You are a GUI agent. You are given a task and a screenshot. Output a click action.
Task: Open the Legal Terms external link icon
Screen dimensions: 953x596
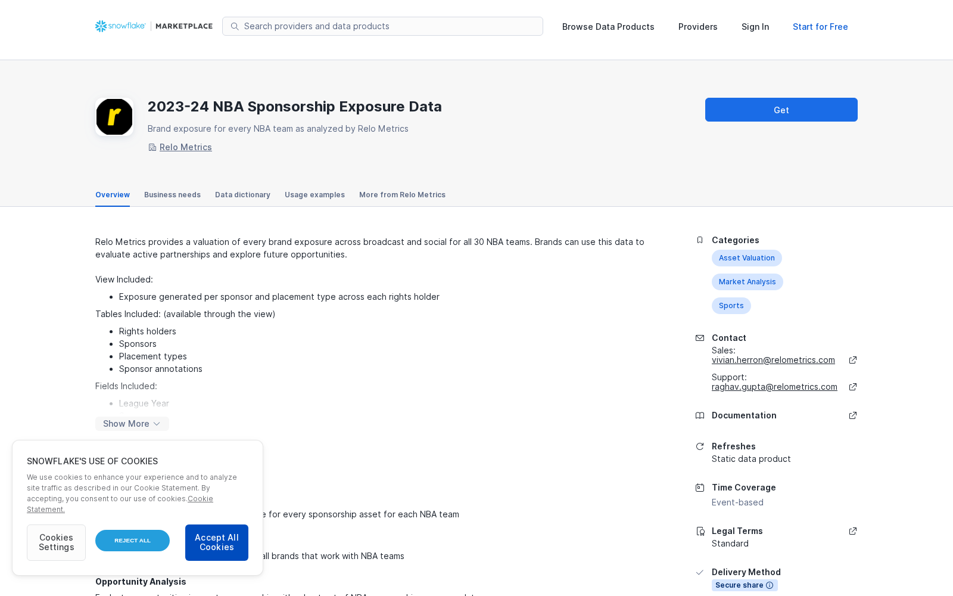click(853, 531)
